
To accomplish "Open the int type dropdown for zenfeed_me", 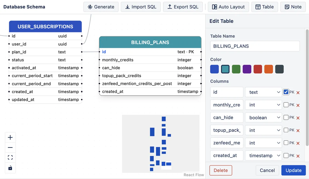I will (263, 143).
